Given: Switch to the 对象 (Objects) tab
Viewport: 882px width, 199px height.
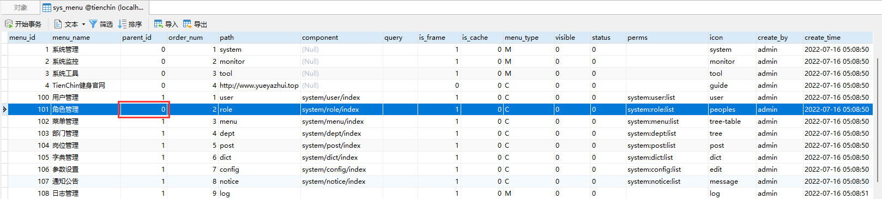Looking at the screenshot, I should tap(20, 8).
